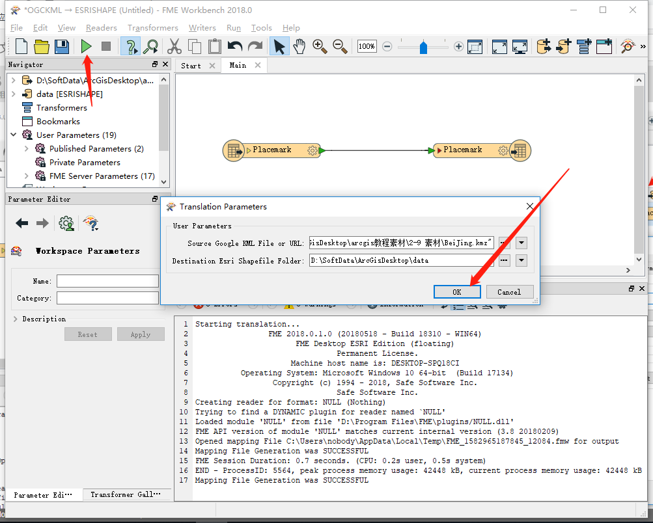Click the Category input field

[107, 298]
